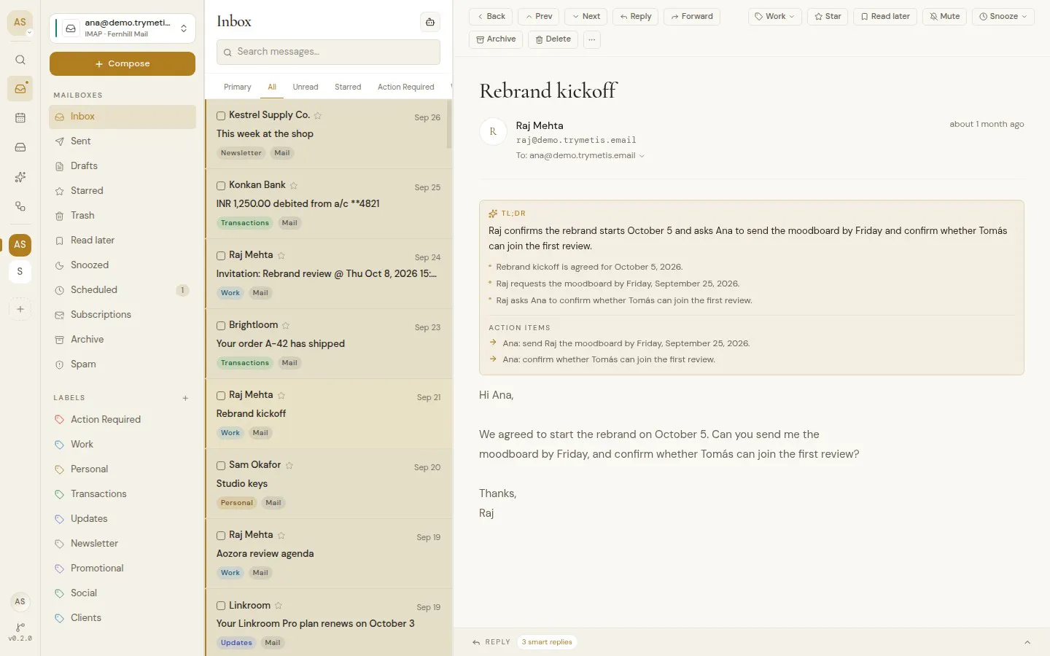Switch to the S account avatar

point(20,272)
